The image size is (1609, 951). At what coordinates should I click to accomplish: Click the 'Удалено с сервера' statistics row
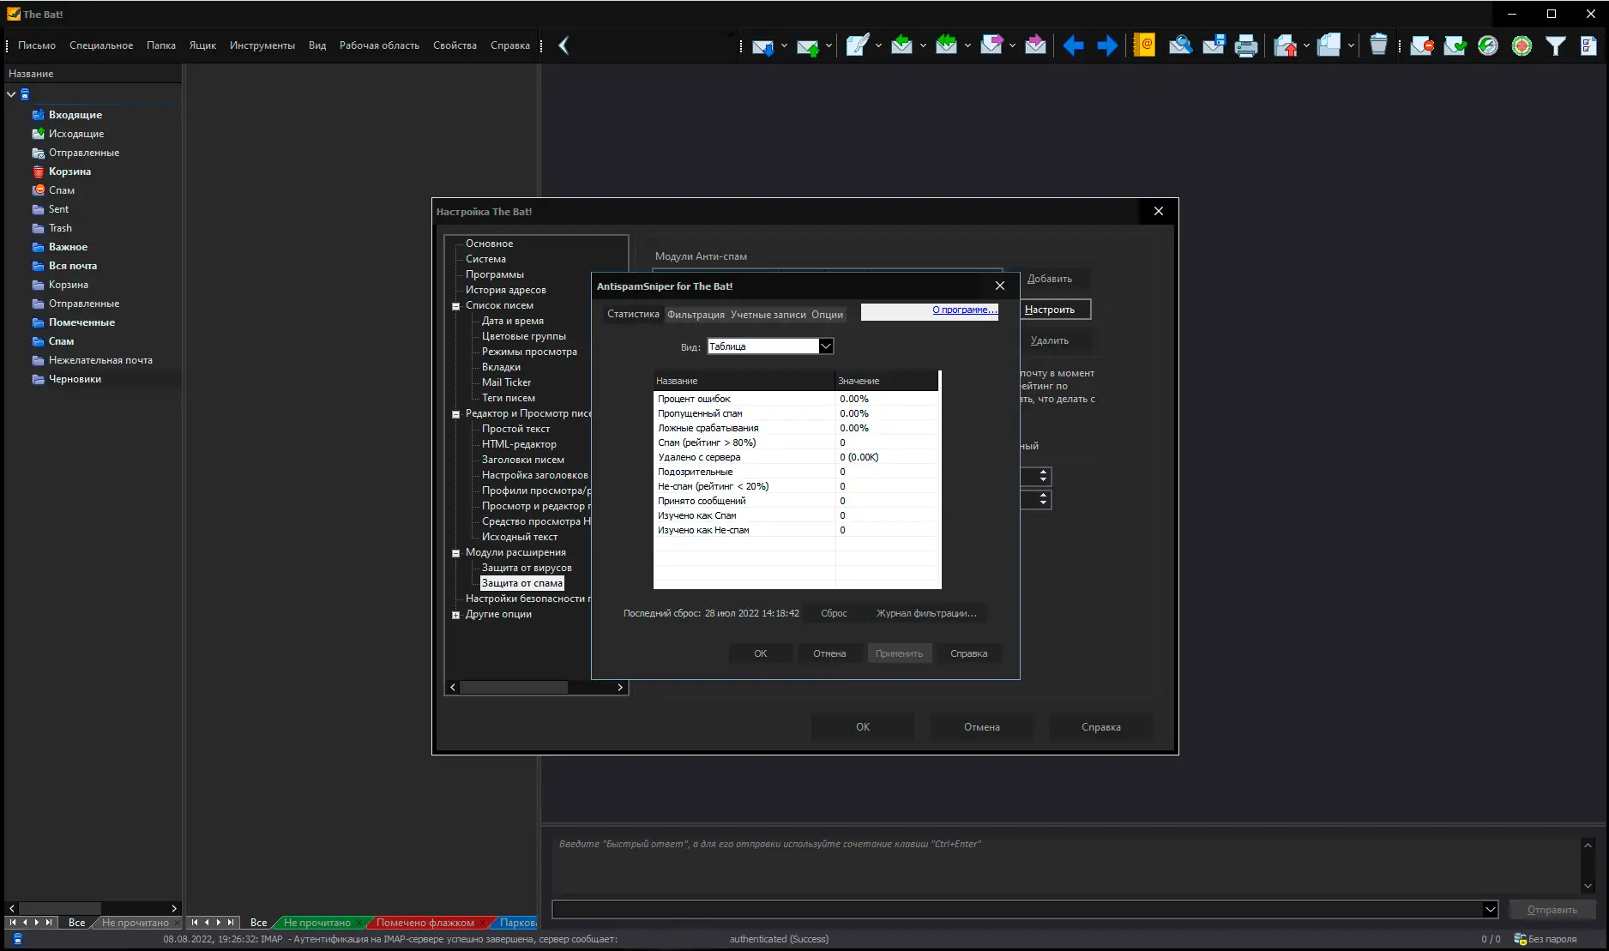tap(796, 457)
